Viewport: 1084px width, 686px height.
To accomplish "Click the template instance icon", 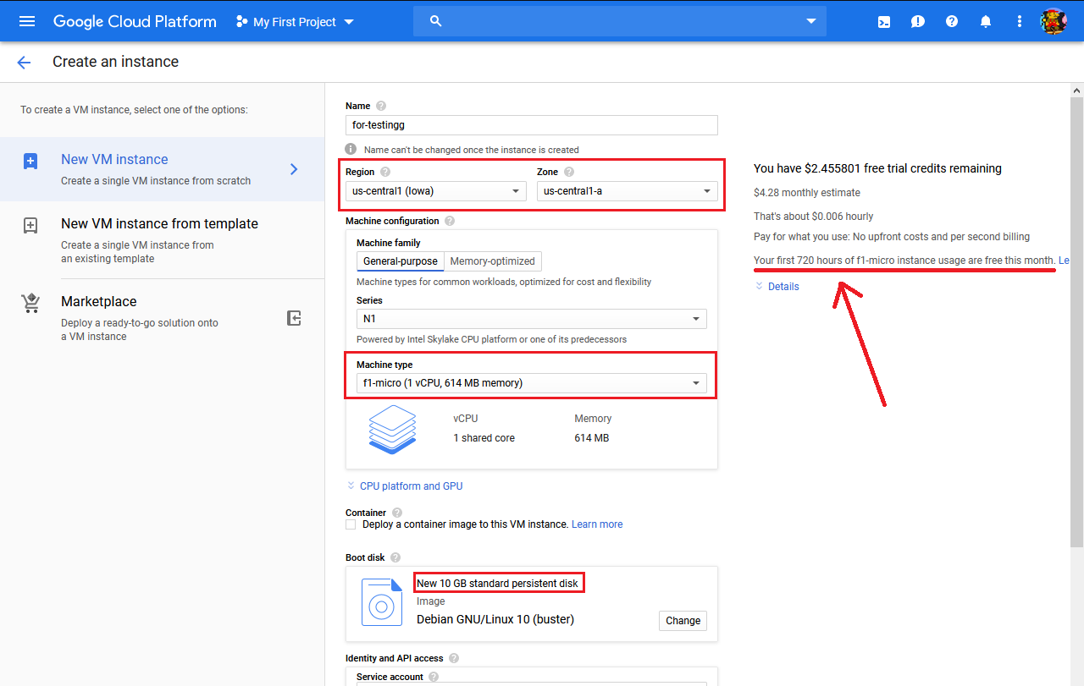I will [30, 225].
